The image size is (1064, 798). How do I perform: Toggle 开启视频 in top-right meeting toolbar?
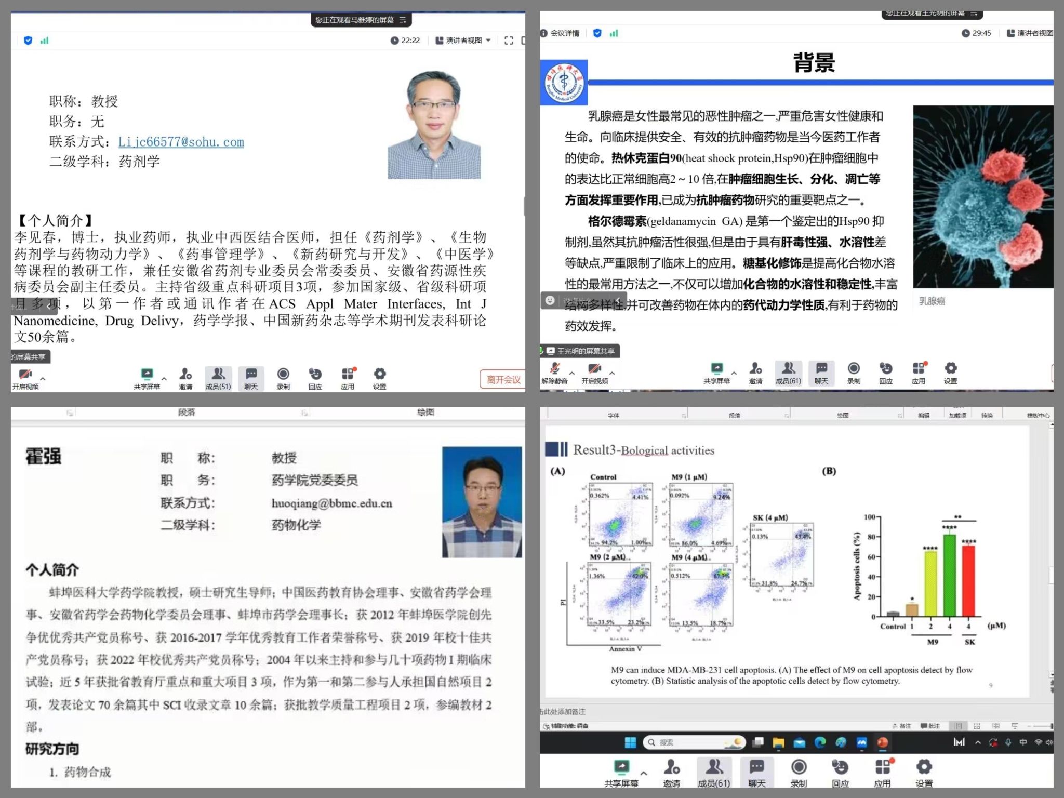click(x=594, y=369)
